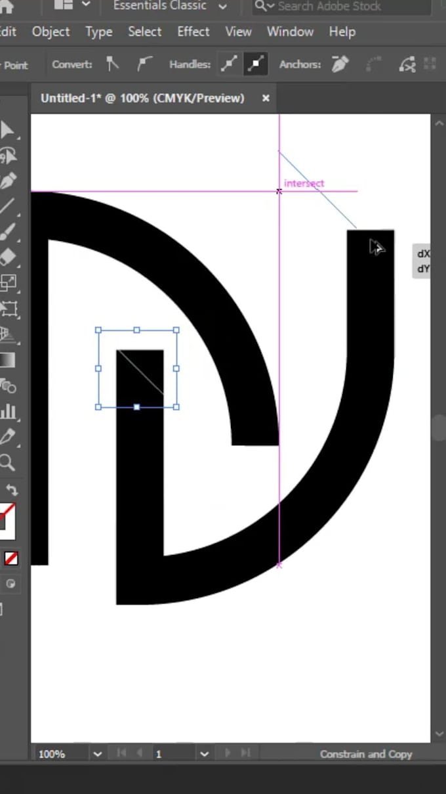Select the Free Transform tool
Viewport: 446px width, 794px height.
pos(8,309)
